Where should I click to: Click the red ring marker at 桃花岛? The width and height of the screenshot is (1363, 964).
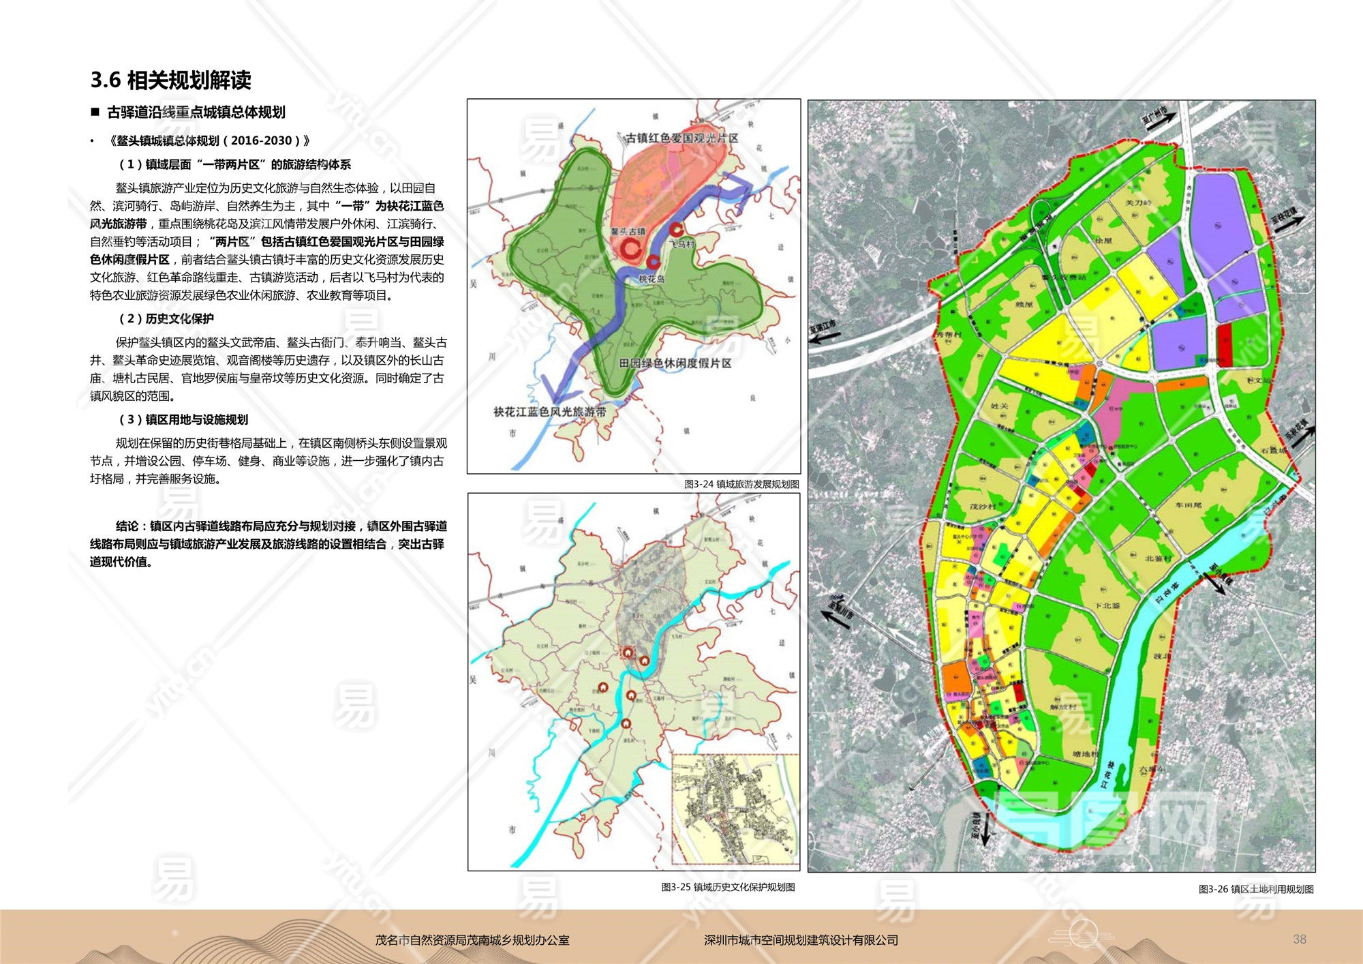pyautogui.click(x=653, y=262)
